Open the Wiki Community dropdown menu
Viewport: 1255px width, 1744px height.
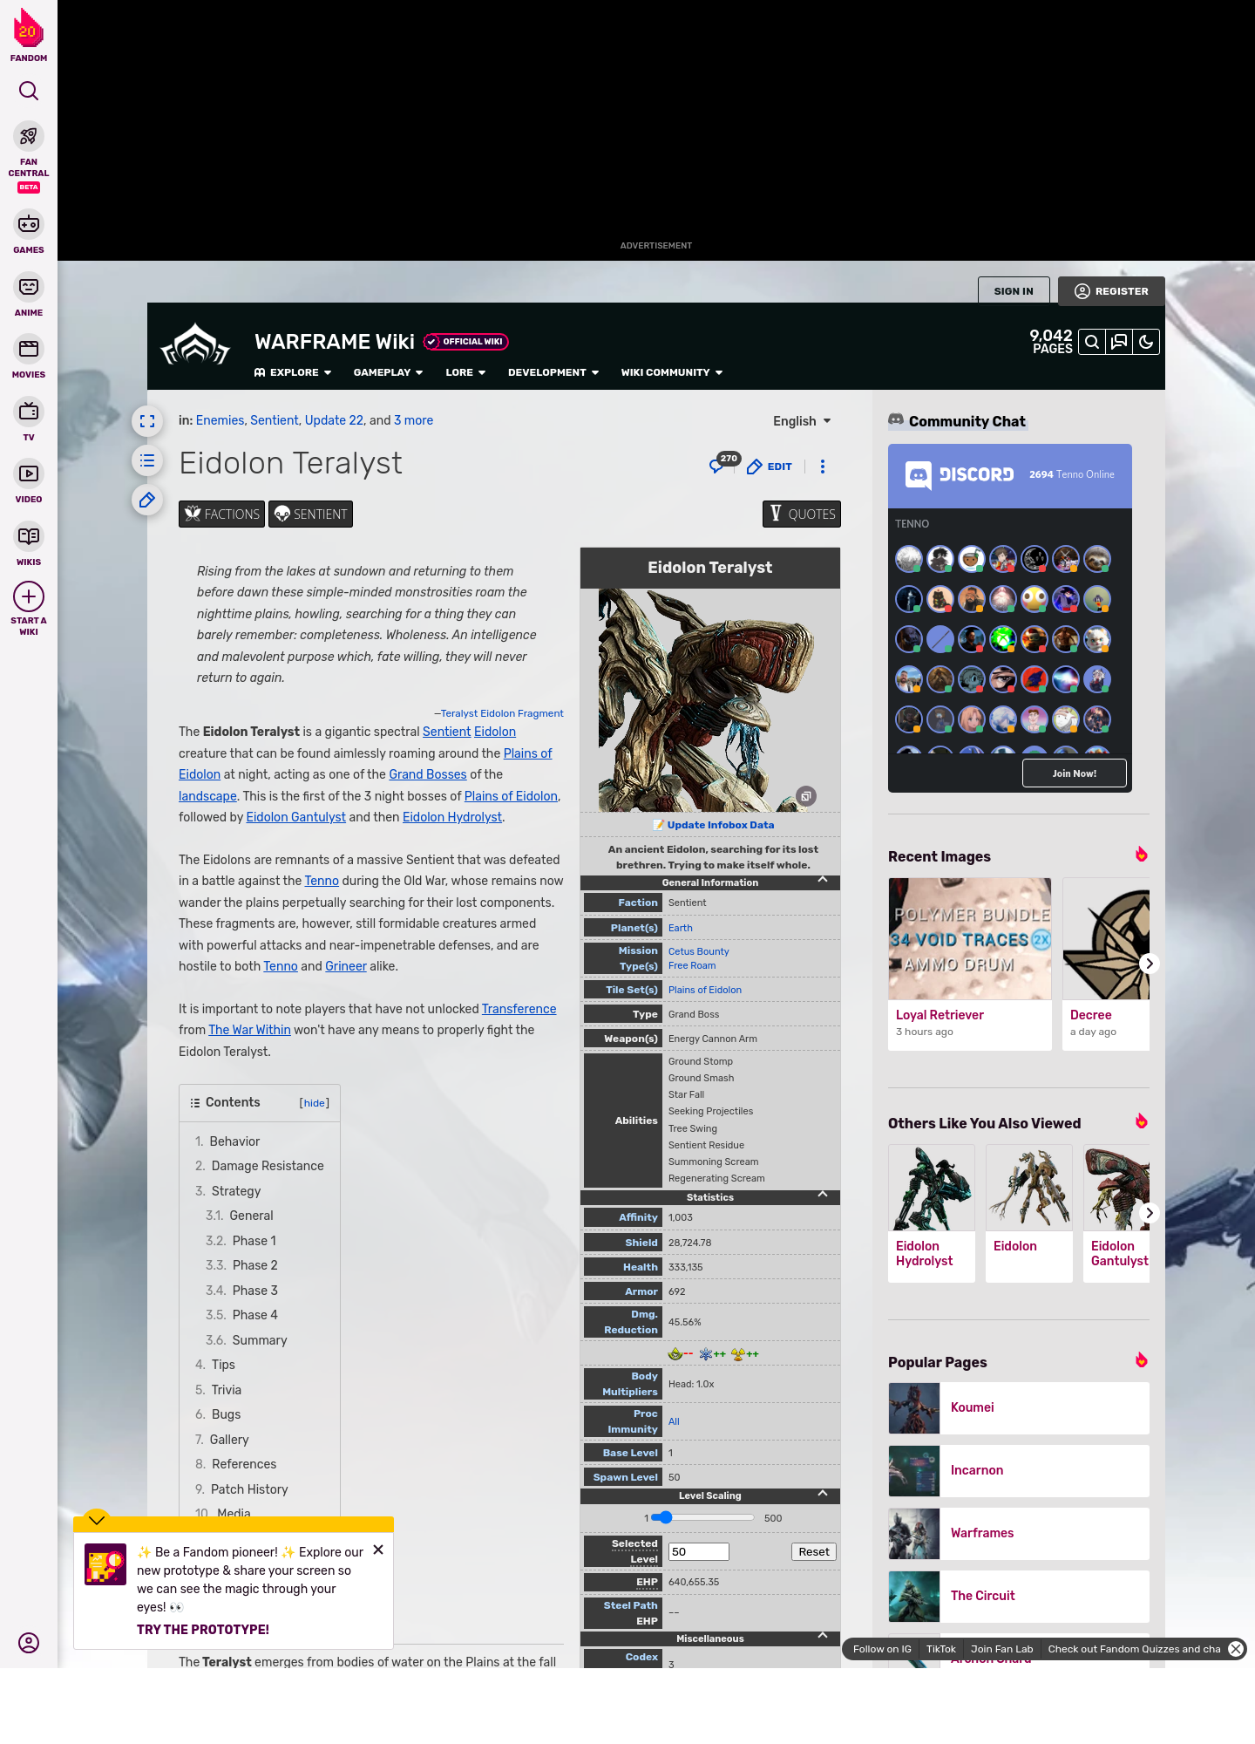coord(672,372)
